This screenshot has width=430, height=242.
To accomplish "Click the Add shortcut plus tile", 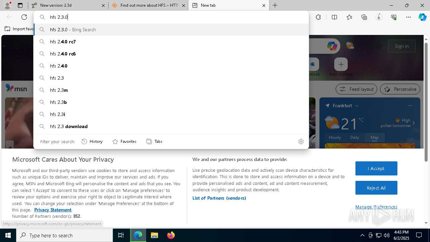I will pyautogui.click(x=341, y=64).
